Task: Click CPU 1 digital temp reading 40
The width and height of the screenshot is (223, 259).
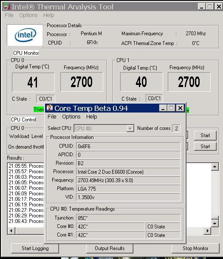Action: click(141, 82)
